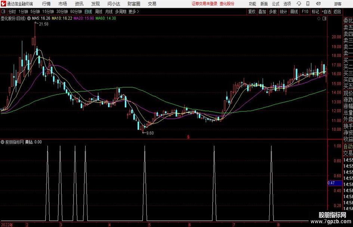This screenshot has height=227, width=353.
Task: Click the MA10: 16.22 indicator label
Action: (x=62, y=18)
